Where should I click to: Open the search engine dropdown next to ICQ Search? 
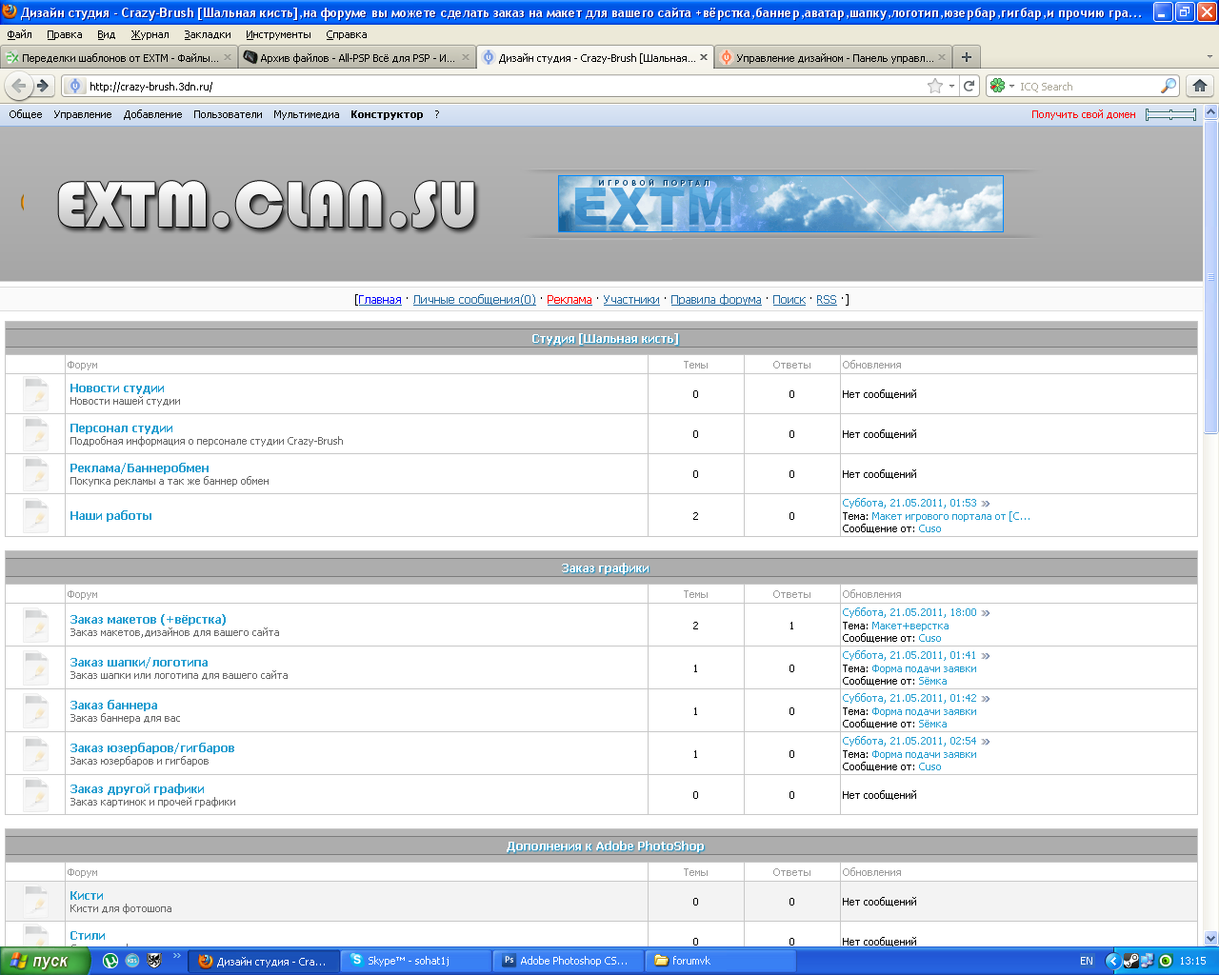[x=1011, y=86]
